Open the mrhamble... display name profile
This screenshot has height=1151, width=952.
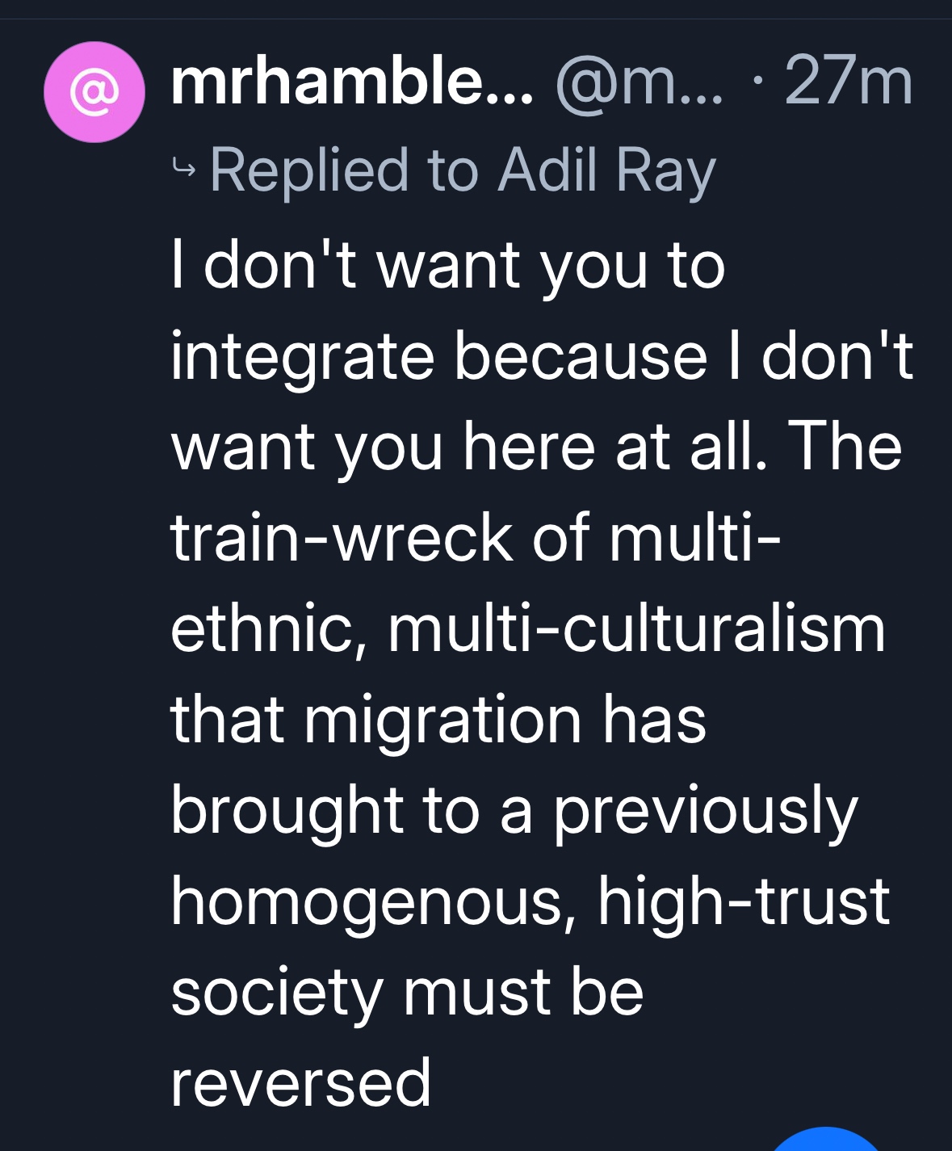[352, 82]
